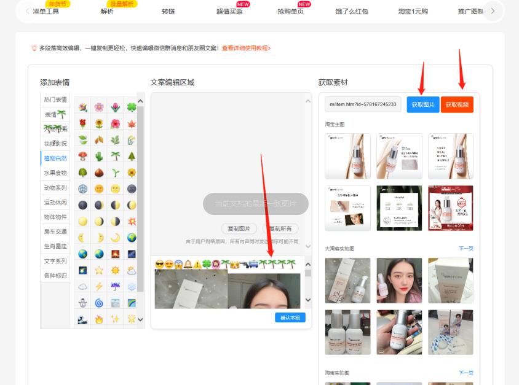Open the 解析 tool tab
Screen dimensions: 519x385
tap(107, 12)
